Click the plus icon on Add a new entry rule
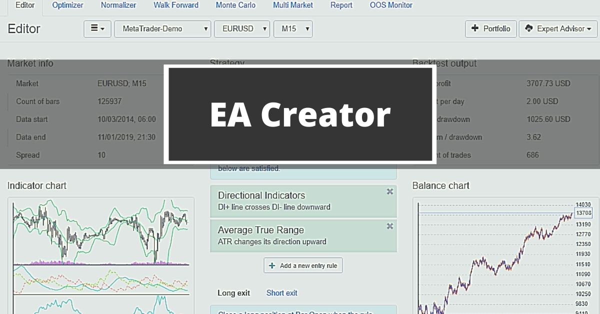 (271, 265)
